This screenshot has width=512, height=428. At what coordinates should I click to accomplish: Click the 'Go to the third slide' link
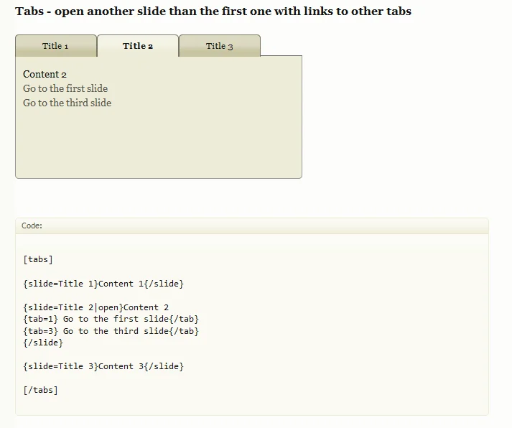pos(67,103)
